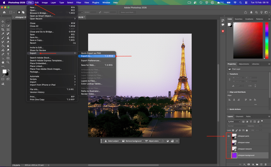Hide the citisignal-paris layer

pos(229,136)
